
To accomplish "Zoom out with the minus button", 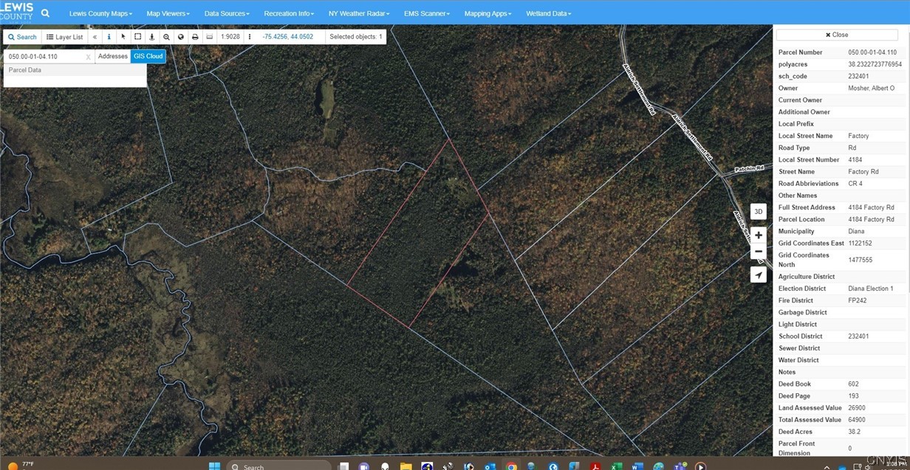I will click(x=758, y=252).
